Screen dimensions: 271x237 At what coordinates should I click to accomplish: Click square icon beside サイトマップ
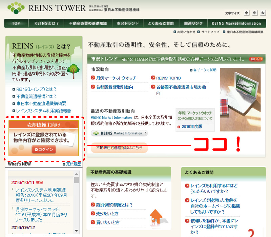tap(199, 32)
